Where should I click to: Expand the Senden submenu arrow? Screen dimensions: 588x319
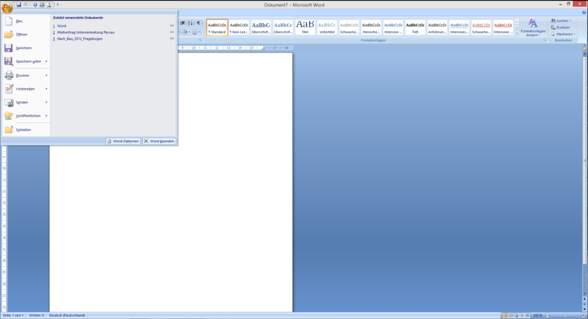47,102
